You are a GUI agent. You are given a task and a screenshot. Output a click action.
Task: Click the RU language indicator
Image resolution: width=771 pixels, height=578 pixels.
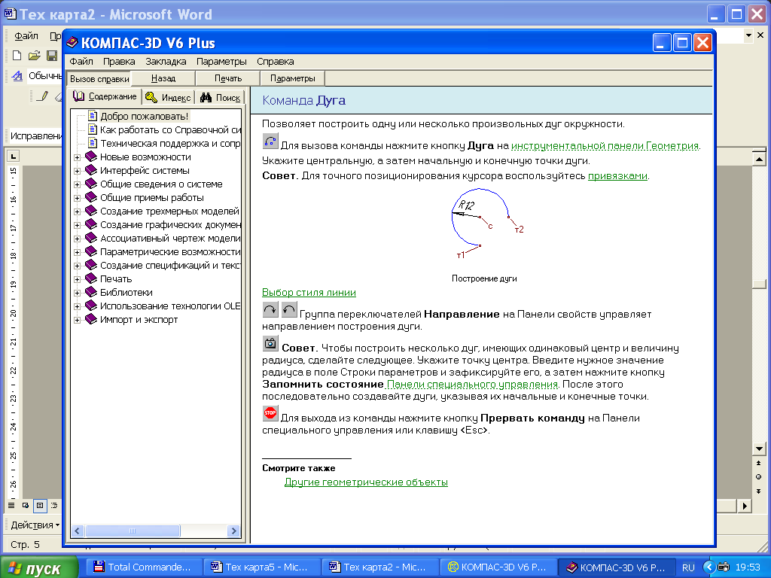[x=688, y=567]
